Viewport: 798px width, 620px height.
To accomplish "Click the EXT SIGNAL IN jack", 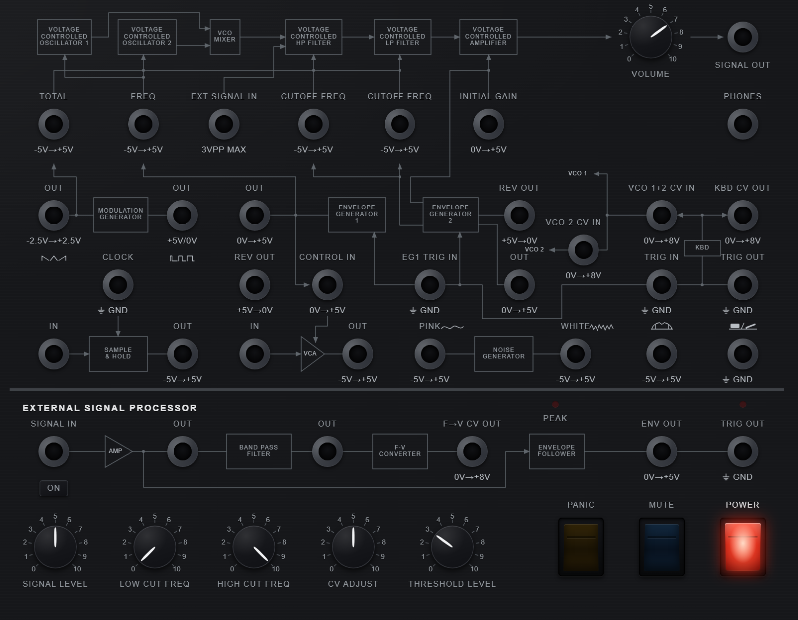I will pyautogui.click(x=224, y=124).
